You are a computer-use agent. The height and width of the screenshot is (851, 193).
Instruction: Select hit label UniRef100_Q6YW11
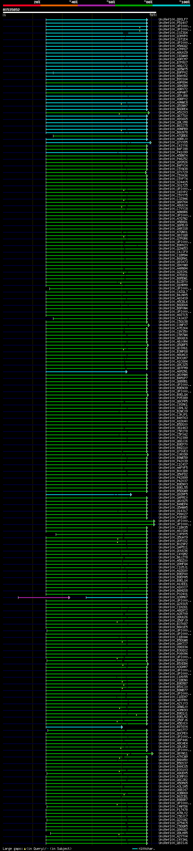173,753
